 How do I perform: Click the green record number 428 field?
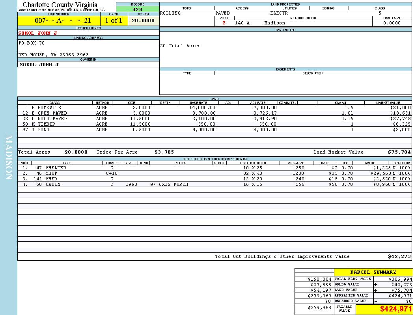(138, 9)
